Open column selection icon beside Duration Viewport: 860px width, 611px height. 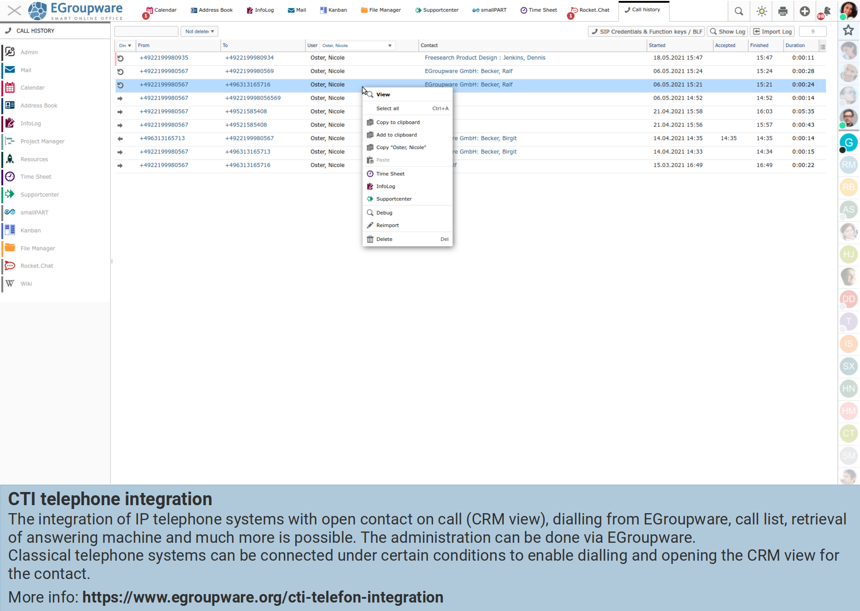(x=822, y=47)
